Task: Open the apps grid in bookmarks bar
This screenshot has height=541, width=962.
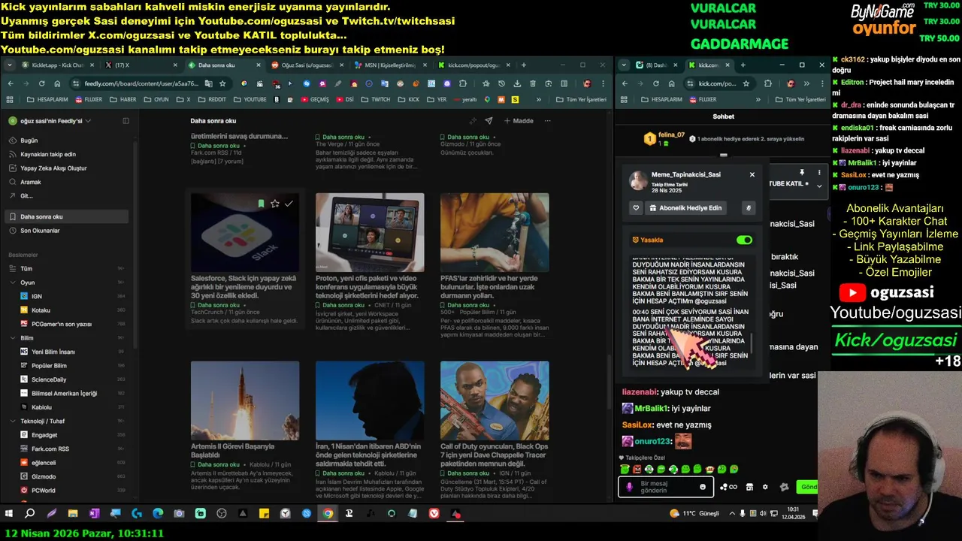Action: [10, 99]
